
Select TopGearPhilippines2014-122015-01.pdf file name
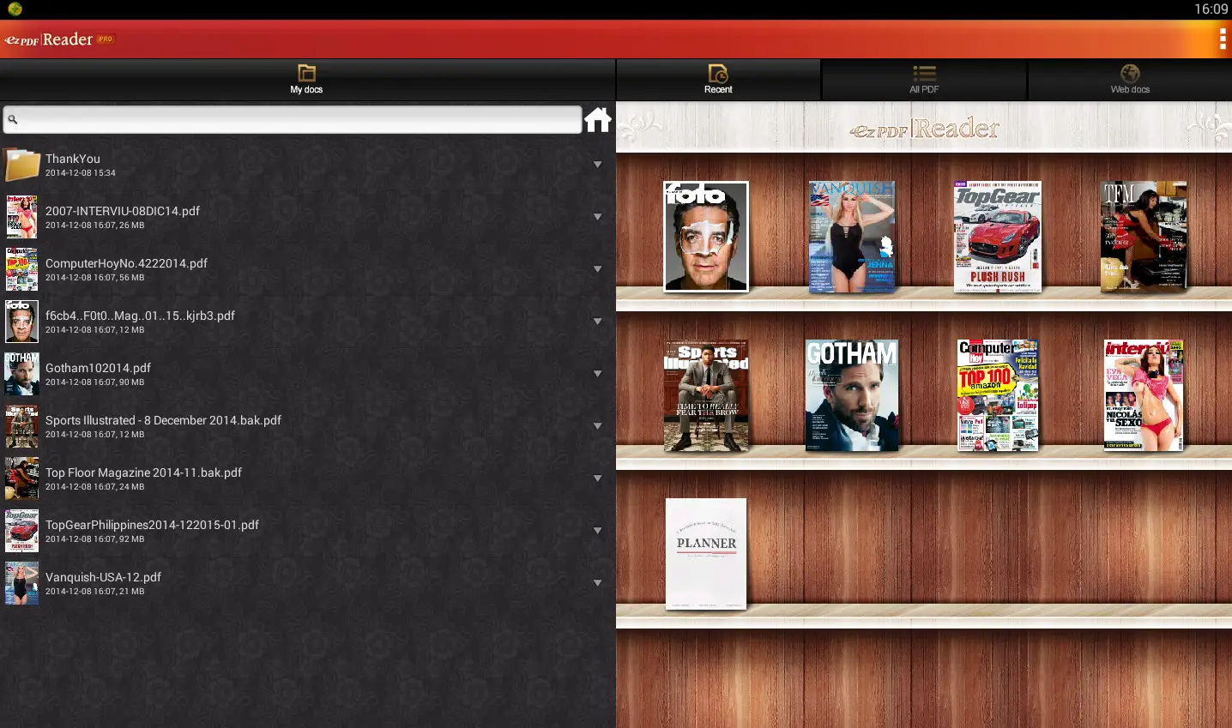pos(152,525)
